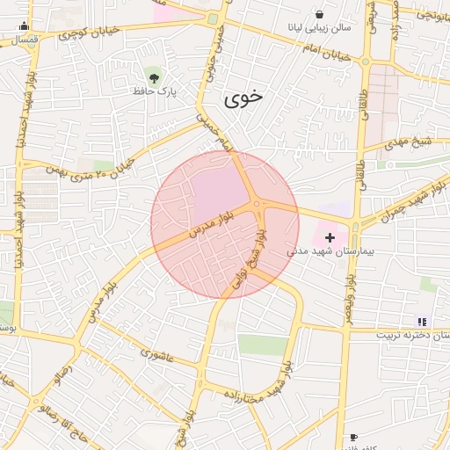The width and height of the screenshot is (450, 450).
Task: Select the عاشوری street label
Action: tap(157, 355)
